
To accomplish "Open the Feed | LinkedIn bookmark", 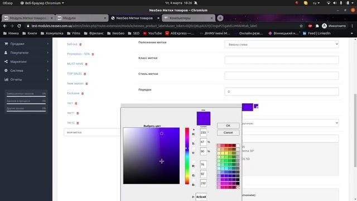I will point(317,33).
